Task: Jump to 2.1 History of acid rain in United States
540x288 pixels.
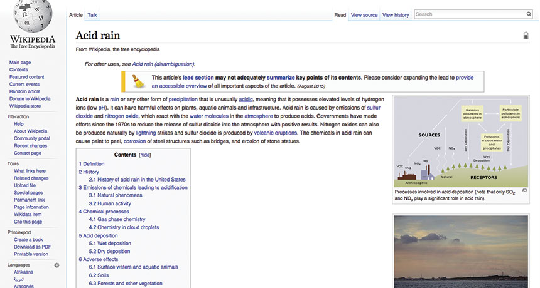Action: 137,180
